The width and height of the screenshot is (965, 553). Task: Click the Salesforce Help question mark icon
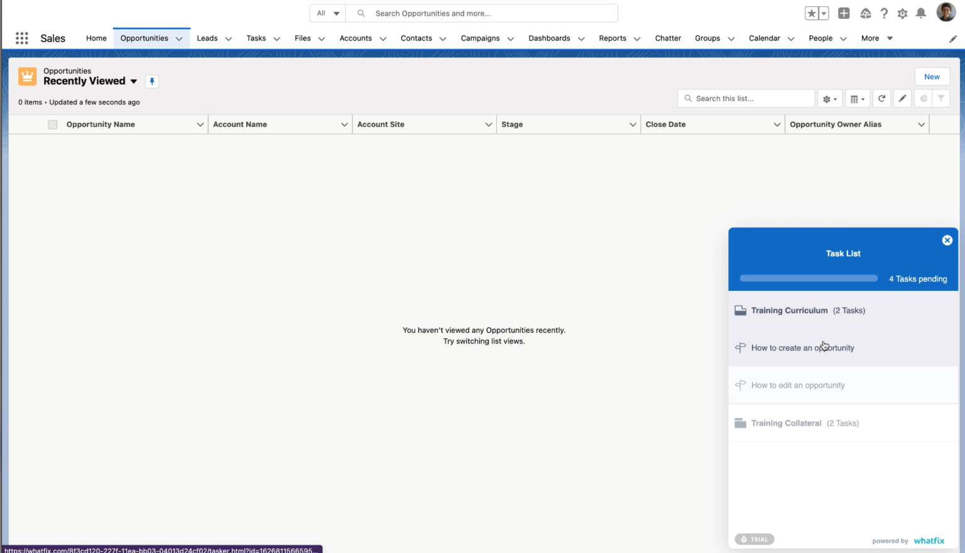coord(883,13)
